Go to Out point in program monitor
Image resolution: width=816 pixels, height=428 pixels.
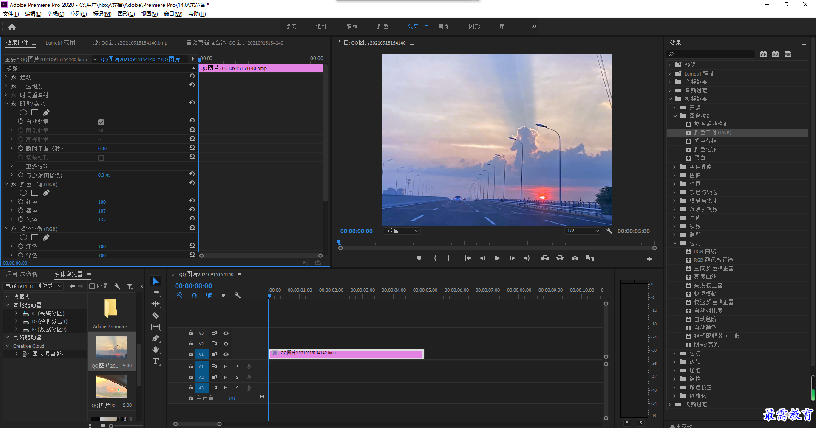pos(527,258)
